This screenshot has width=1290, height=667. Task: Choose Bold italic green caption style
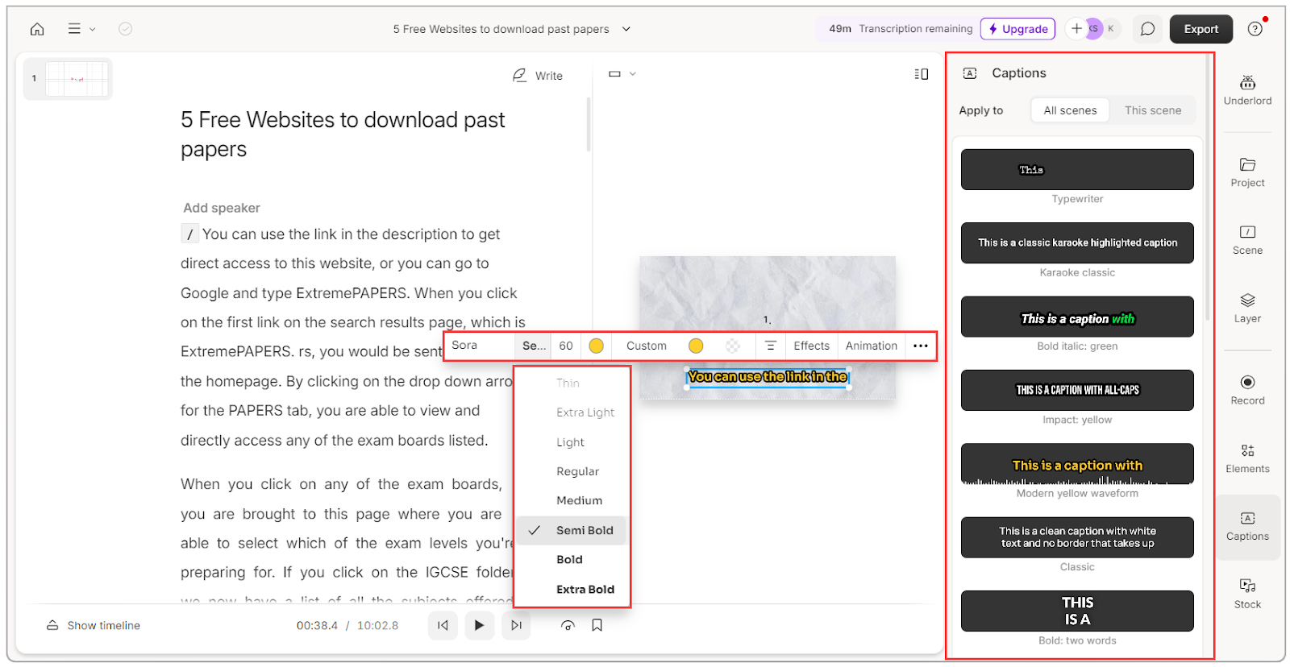point(1077,317)
